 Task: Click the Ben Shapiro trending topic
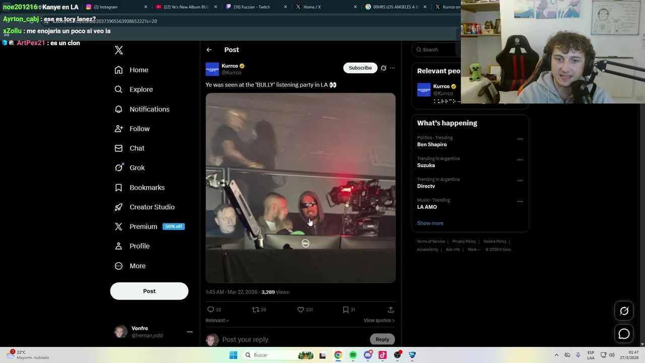(x=432, y=145)
